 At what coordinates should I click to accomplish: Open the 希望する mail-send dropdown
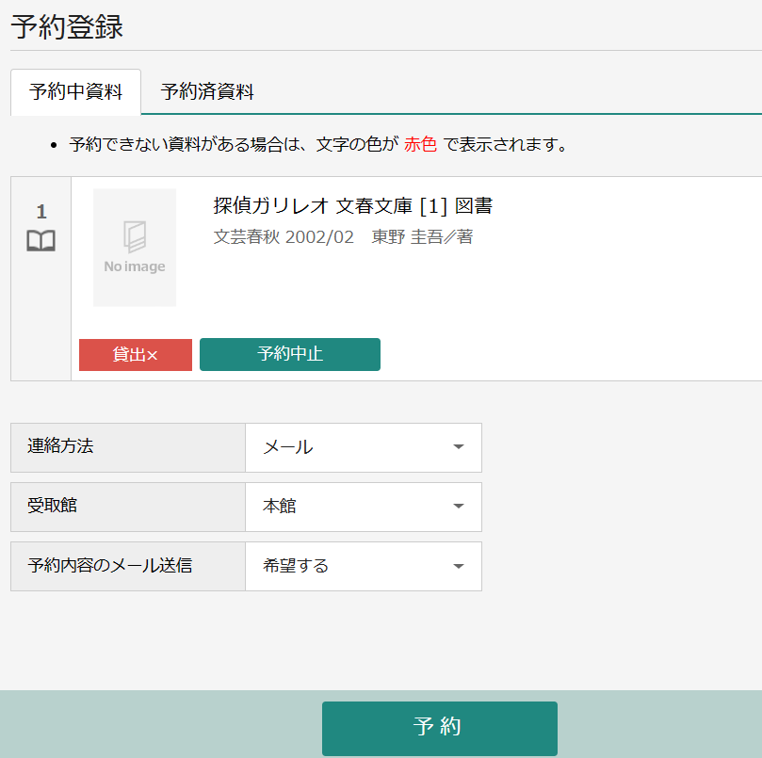pyautogui.click(x=364, y=566)
